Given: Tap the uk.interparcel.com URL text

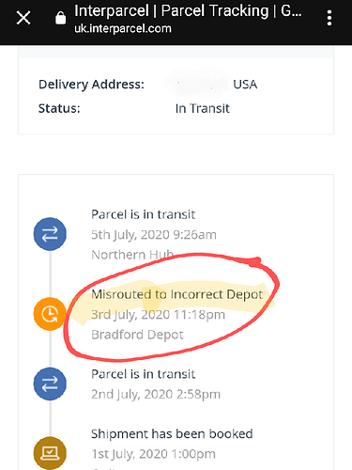Looking at the screenshot, I should pyautogui.click(x=123, y=29).
